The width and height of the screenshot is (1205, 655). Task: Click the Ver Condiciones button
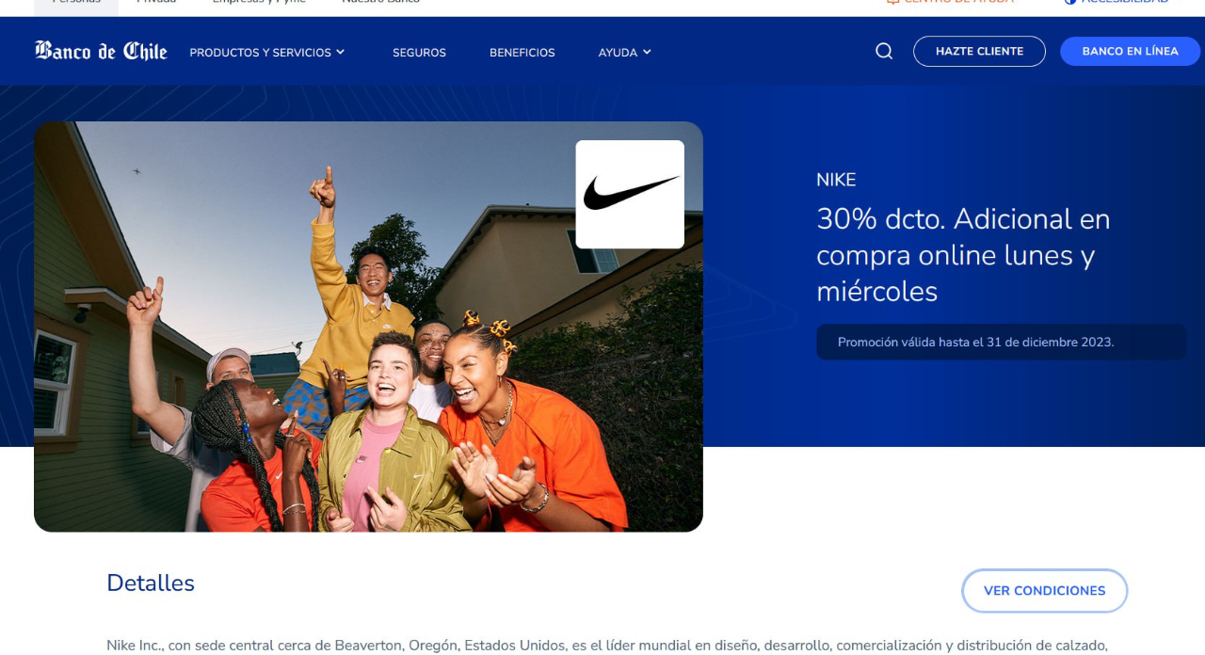[1044, 590]
